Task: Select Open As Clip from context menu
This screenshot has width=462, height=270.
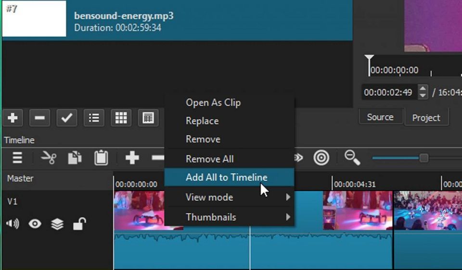Action: (x=213, y=102)
